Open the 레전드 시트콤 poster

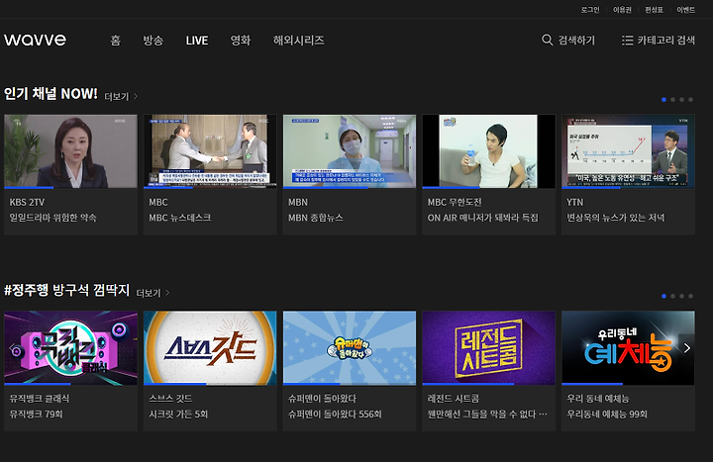tap(489, 347)
